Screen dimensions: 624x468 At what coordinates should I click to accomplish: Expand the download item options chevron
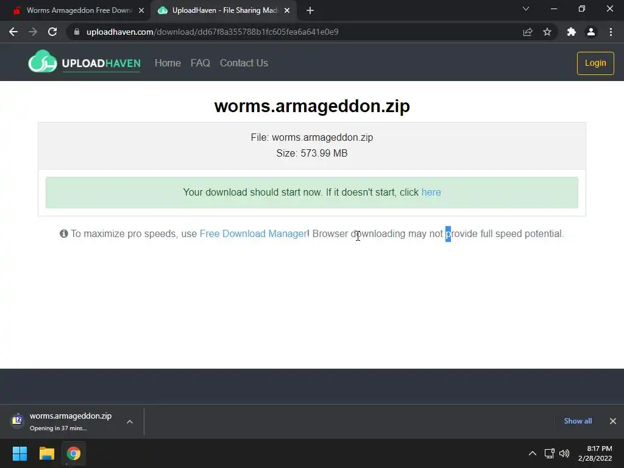click(130, 422)
